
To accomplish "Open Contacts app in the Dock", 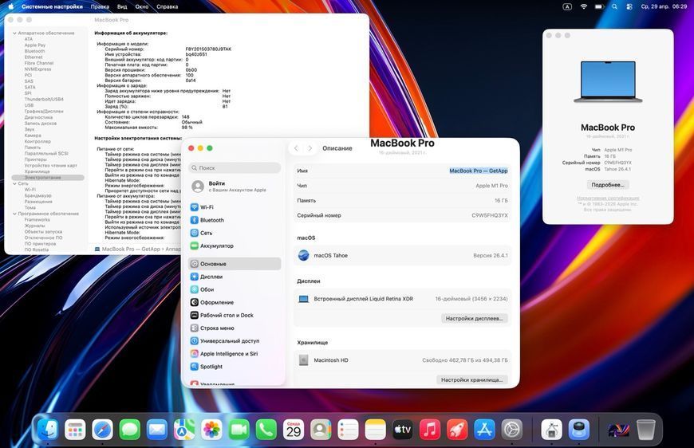I will [x=321, y=429].
